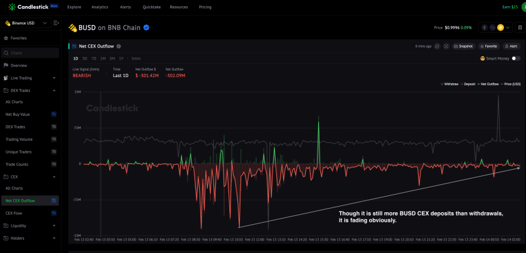Viewport: 526px width, 253px height.
Task: Open the Pricing page
Action: click(205, 7)
